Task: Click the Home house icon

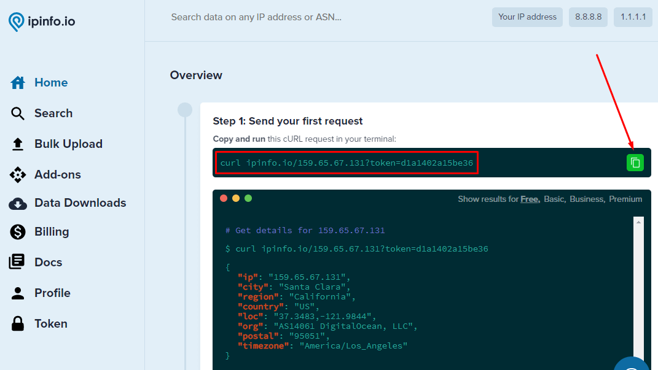Action: point(18,83)
